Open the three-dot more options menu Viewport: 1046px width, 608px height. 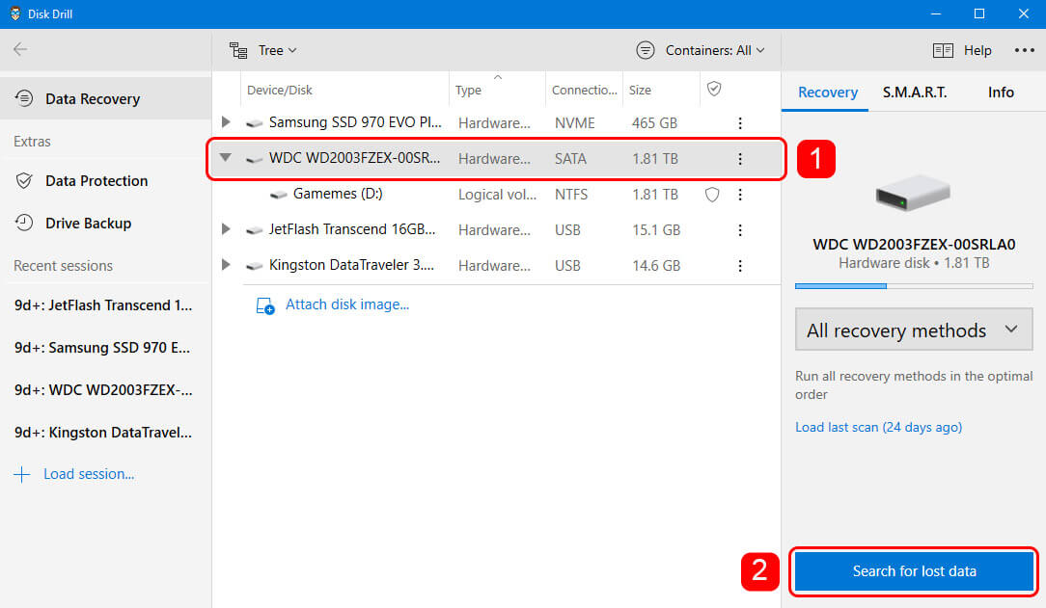(1024, 50)
